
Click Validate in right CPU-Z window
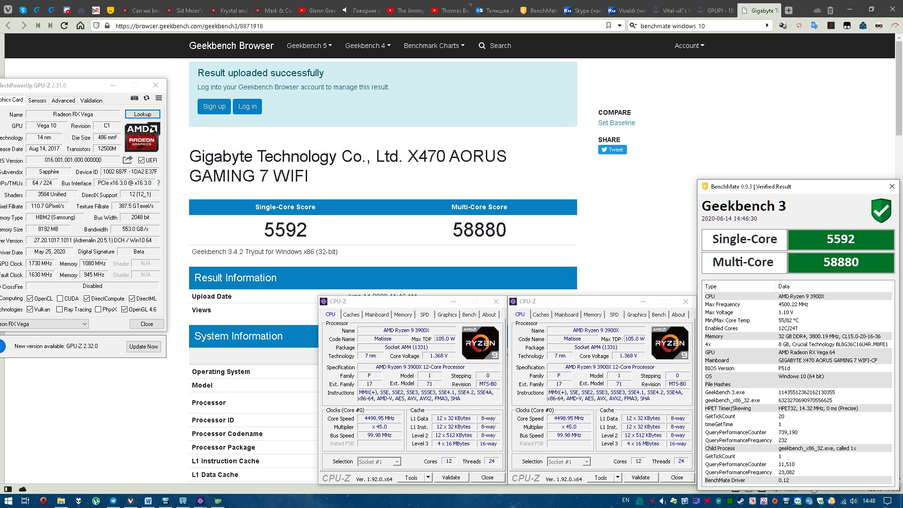coord(641,477)
